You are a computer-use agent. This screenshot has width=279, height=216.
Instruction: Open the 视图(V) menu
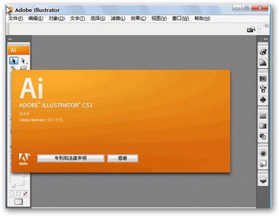pyautogui.click(x=159, y=18)
